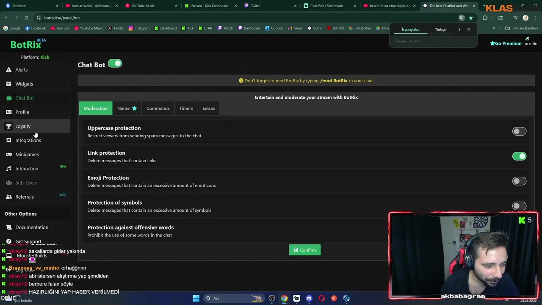Viewport: 542px width, 305px height.
Task: Open the Gmail bookmark
Action: (x=295, y=28)
